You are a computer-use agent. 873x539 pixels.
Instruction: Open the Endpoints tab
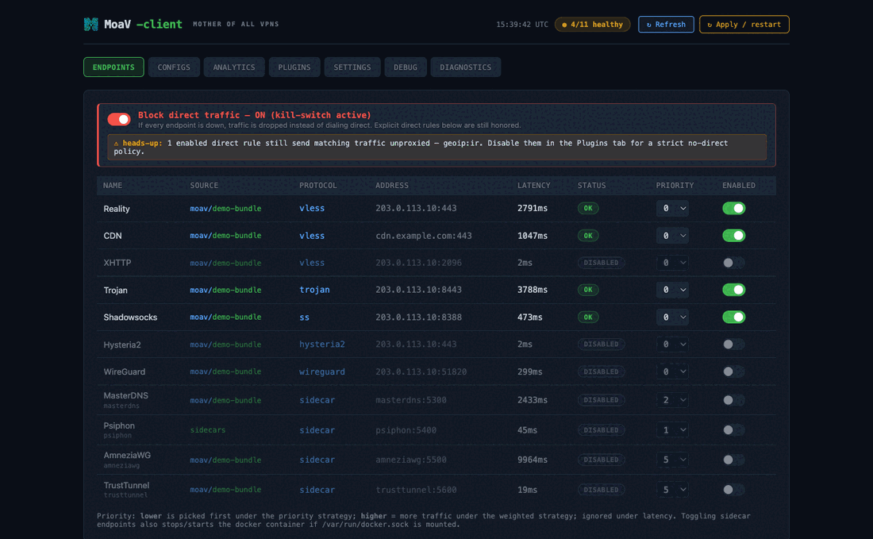coord(113,67)
